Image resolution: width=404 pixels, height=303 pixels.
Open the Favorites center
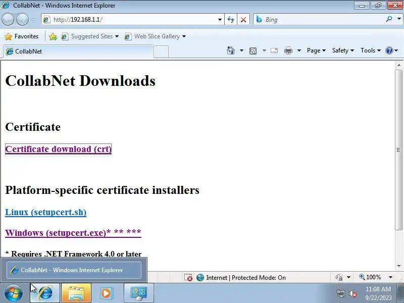22,36
